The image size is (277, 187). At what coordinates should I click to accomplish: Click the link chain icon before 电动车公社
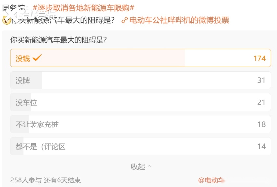(x=125, y=20)
